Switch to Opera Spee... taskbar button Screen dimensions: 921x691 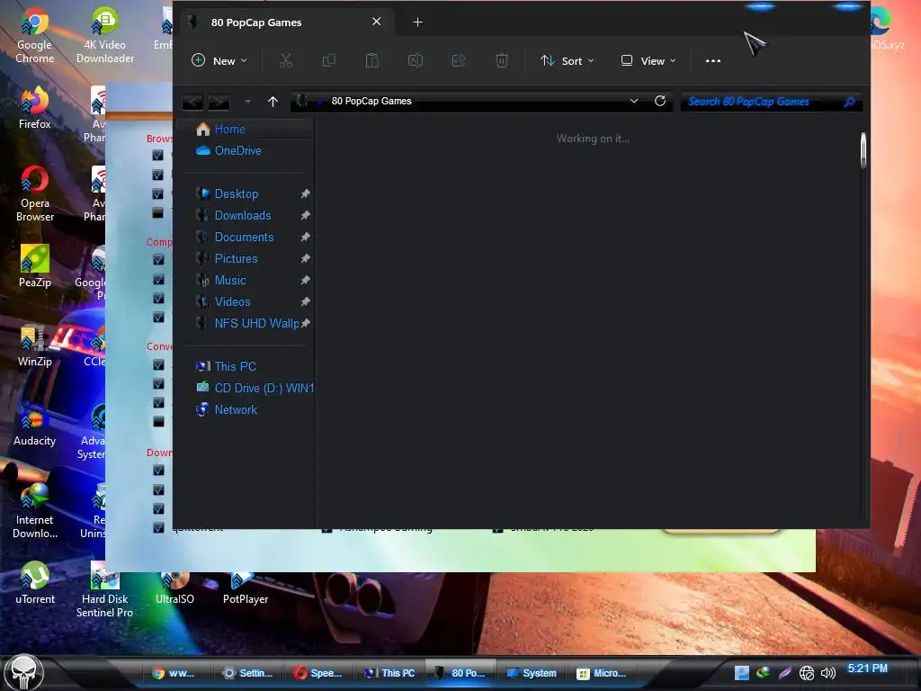(319, 673)
